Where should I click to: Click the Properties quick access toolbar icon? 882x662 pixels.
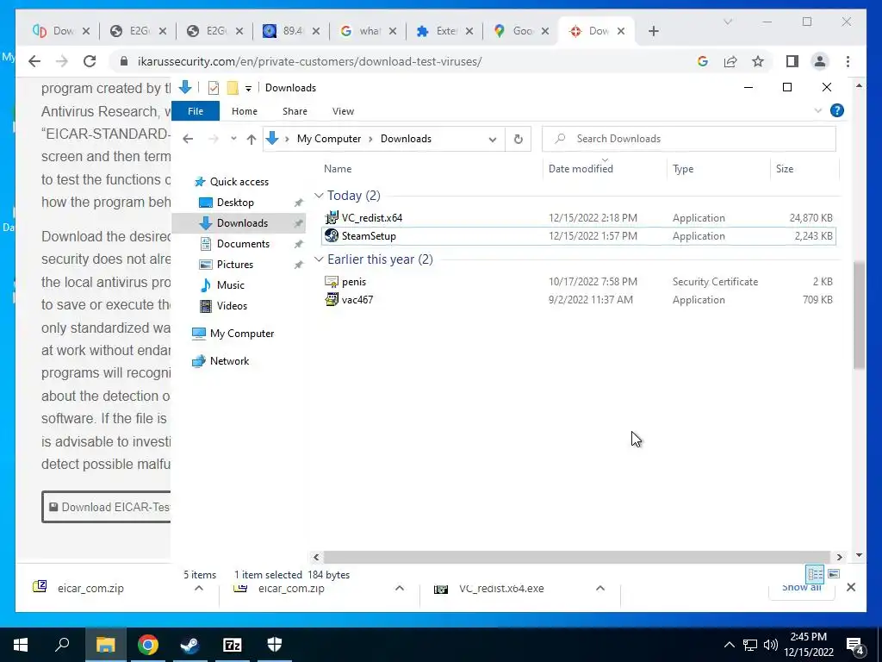point(214,88)
